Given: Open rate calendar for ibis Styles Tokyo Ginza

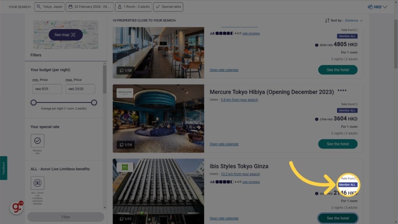Looking at the screenshot, I should pyautogui.click(x=224, y=218).
